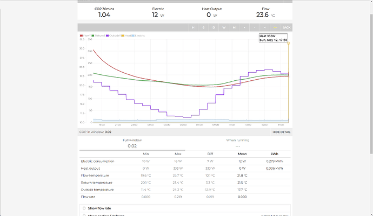Pan chart right with the > arrow
Screen dimensions: 373x216
[x=275, y=27]
